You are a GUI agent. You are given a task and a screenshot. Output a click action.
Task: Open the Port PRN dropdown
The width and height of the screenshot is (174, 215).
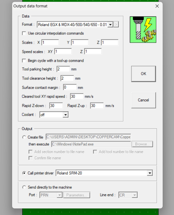pos(59,195)
